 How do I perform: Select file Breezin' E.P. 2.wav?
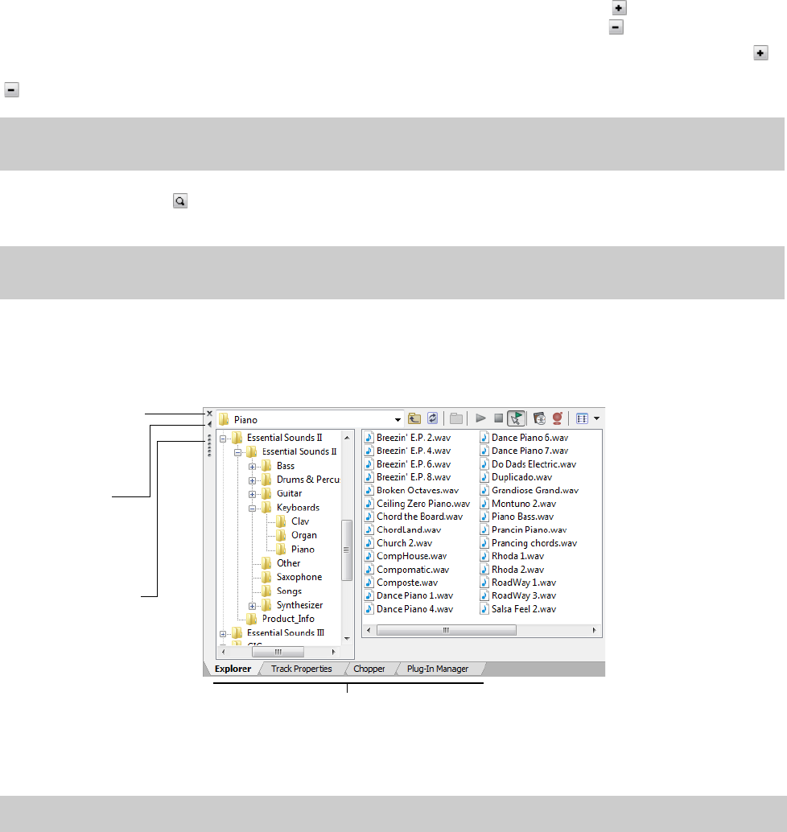[x=407, y=438]
